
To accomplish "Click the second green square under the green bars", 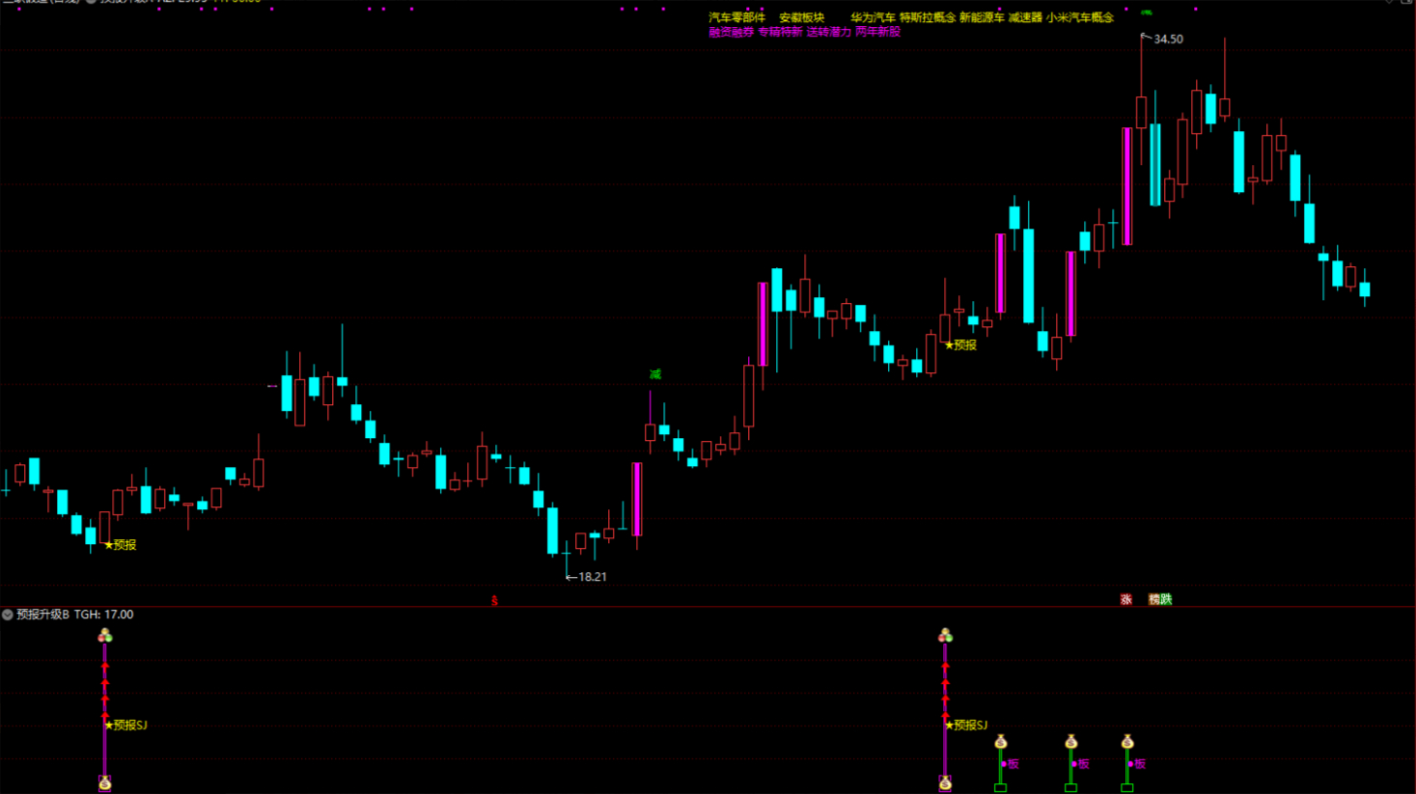I will click(1071, 788).
